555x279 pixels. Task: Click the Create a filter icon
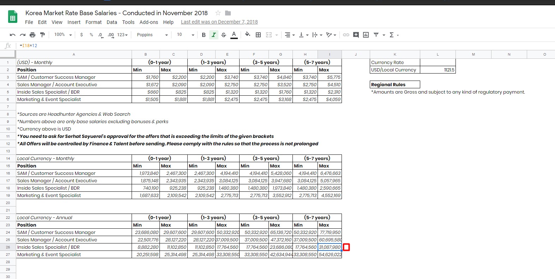coord(376,35)
